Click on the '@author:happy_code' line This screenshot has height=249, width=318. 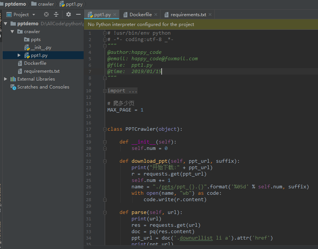(134, 52)
